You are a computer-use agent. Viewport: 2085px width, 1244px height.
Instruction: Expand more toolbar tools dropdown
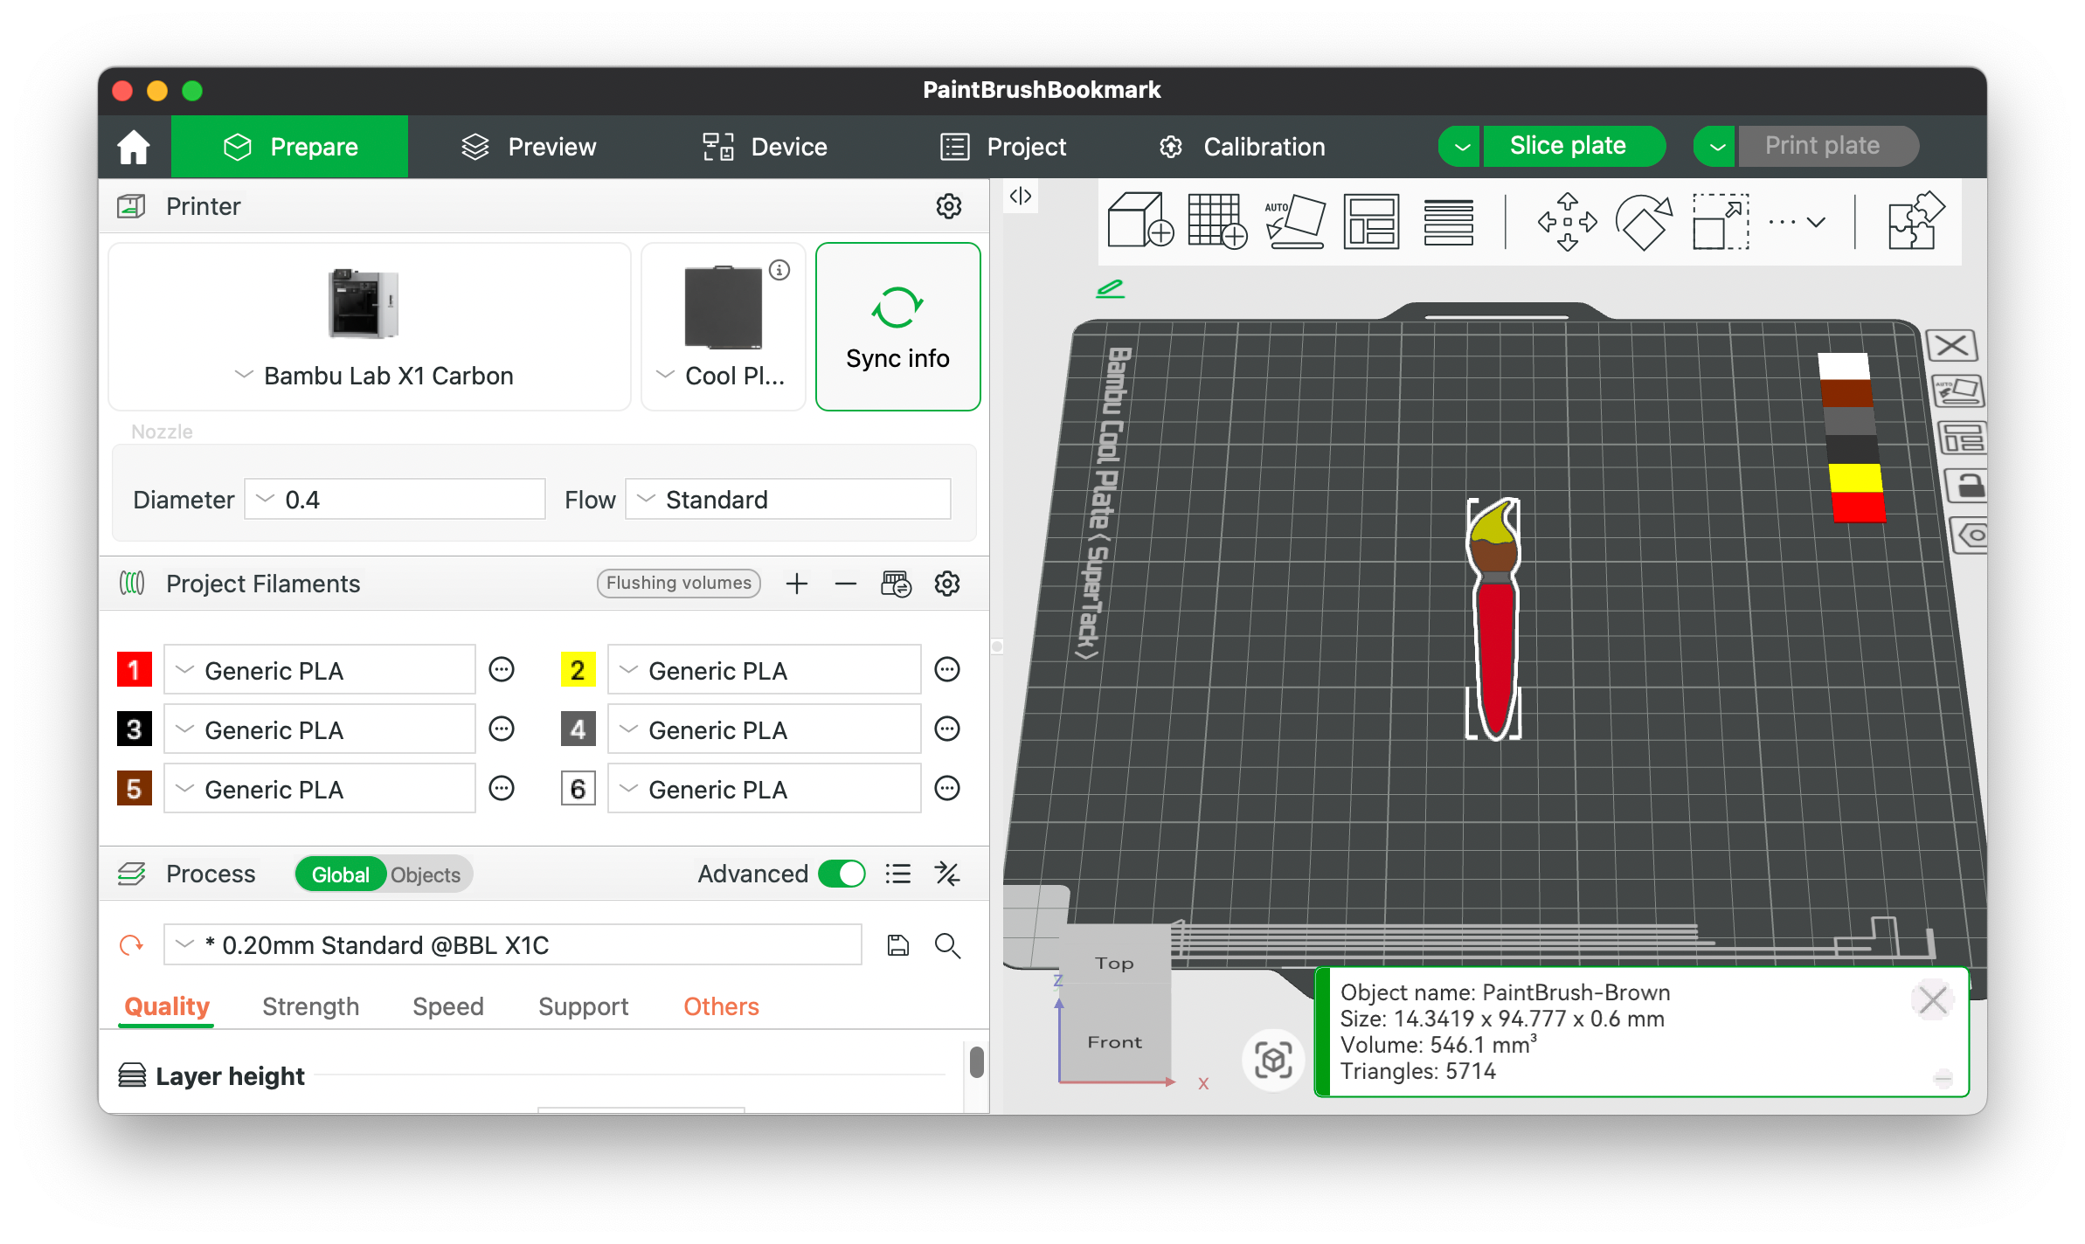point(1797,222)
